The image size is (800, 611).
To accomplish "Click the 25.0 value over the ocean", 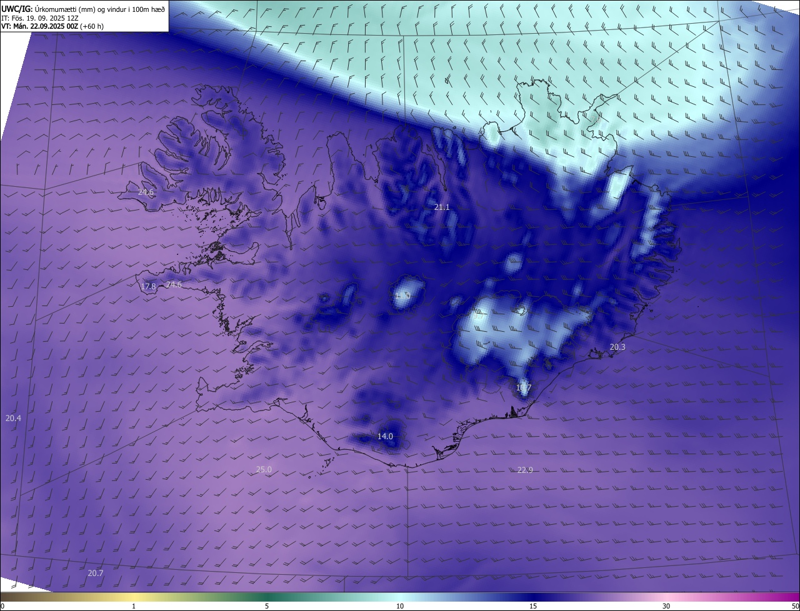I will click(264, 469).
